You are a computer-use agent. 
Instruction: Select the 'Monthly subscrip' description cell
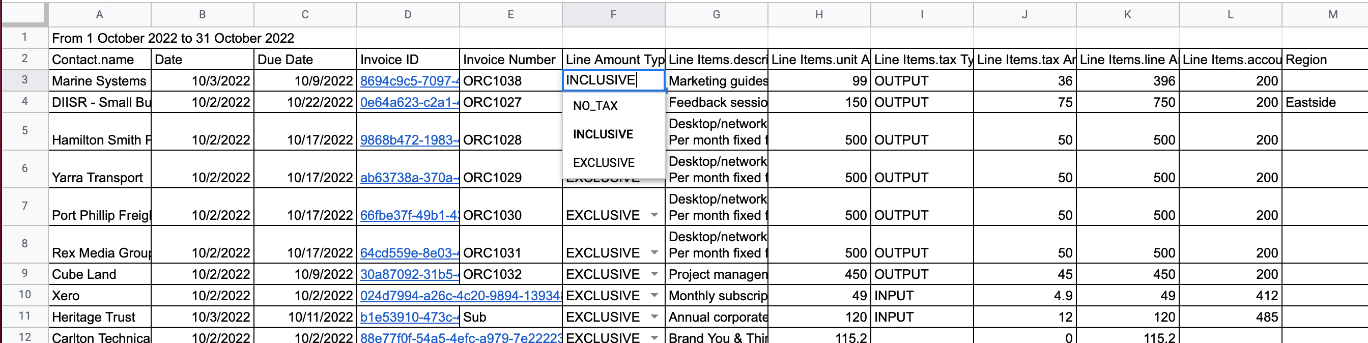717,295
